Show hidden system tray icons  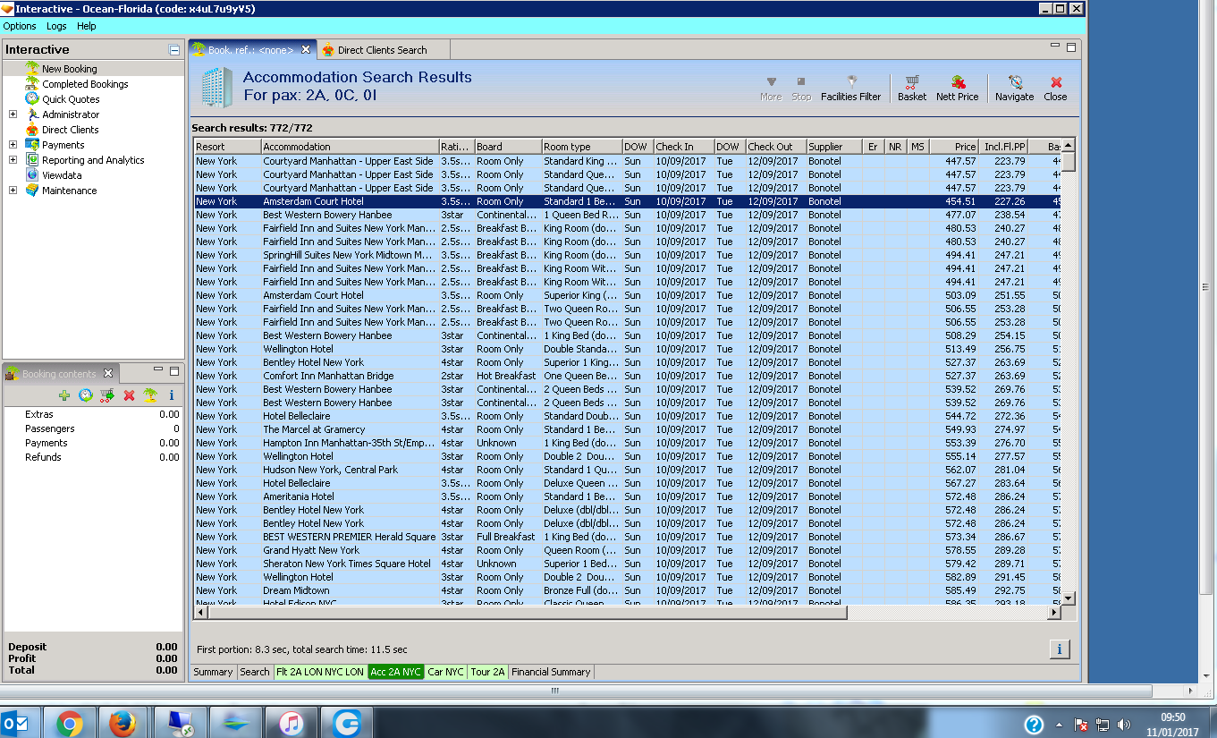(1059, 725)
